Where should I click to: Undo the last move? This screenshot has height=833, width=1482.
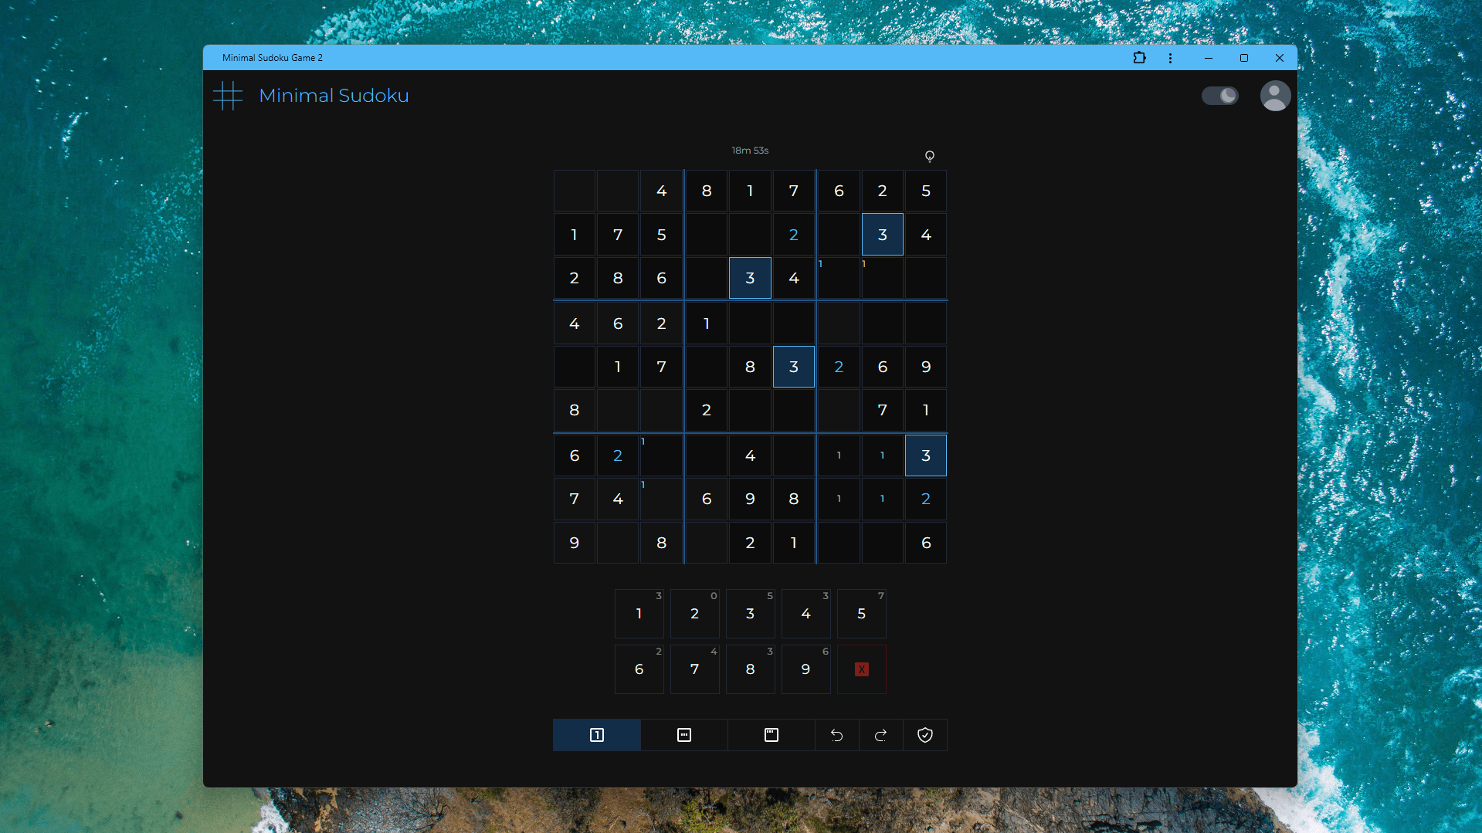[x=836, y=735]
